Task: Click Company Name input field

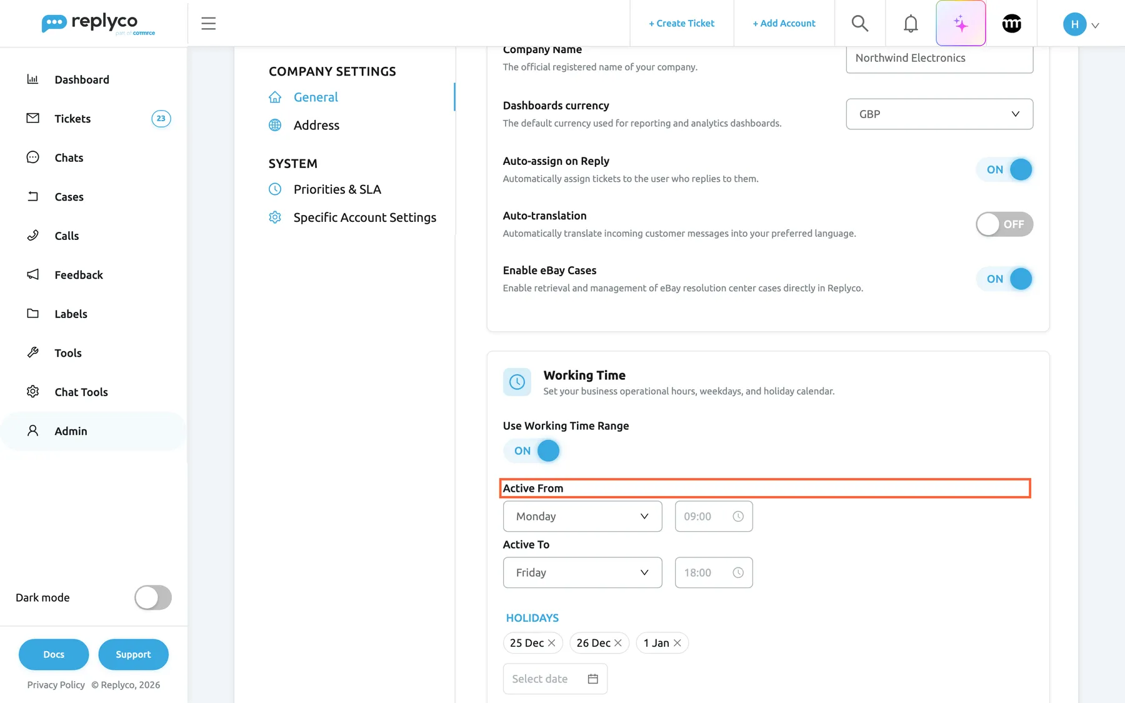Action: 939,59
